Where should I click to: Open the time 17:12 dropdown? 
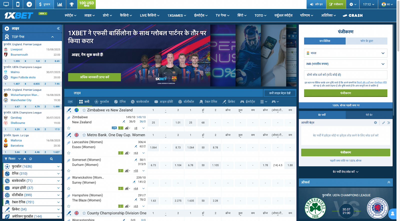pyautogui.click(x=369, y=4)
